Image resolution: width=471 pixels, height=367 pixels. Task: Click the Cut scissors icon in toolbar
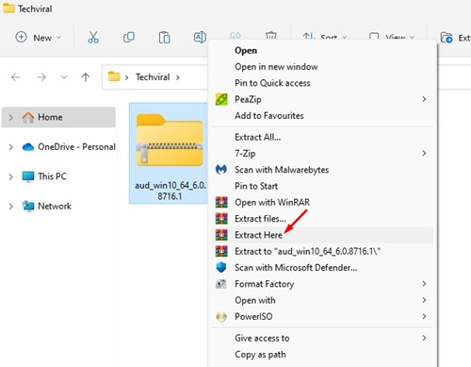coord(93,38)
